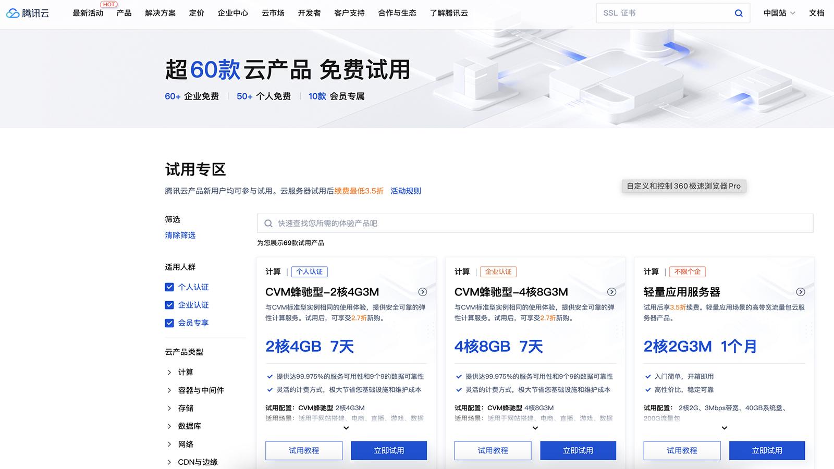Click the 60+ 企业免费 banner text
Screen dimensions: 834x469
point(192,96)
